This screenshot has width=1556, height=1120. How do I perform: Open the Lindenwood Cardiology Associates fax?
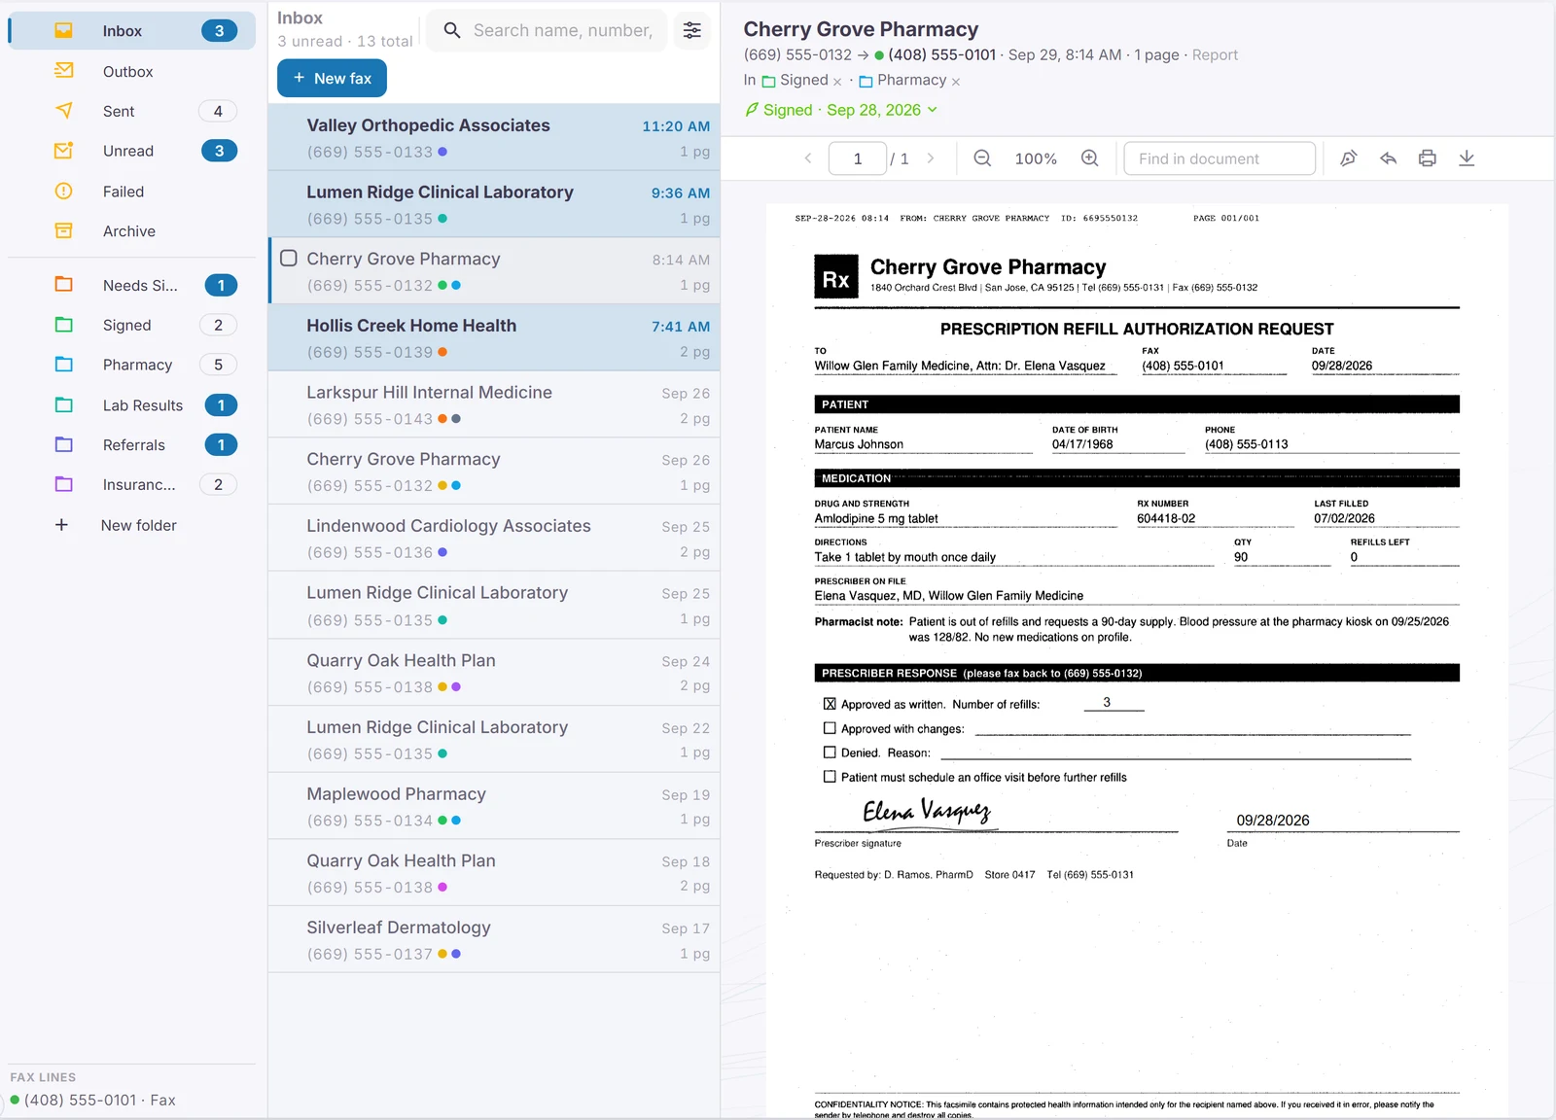coord(494,539)
